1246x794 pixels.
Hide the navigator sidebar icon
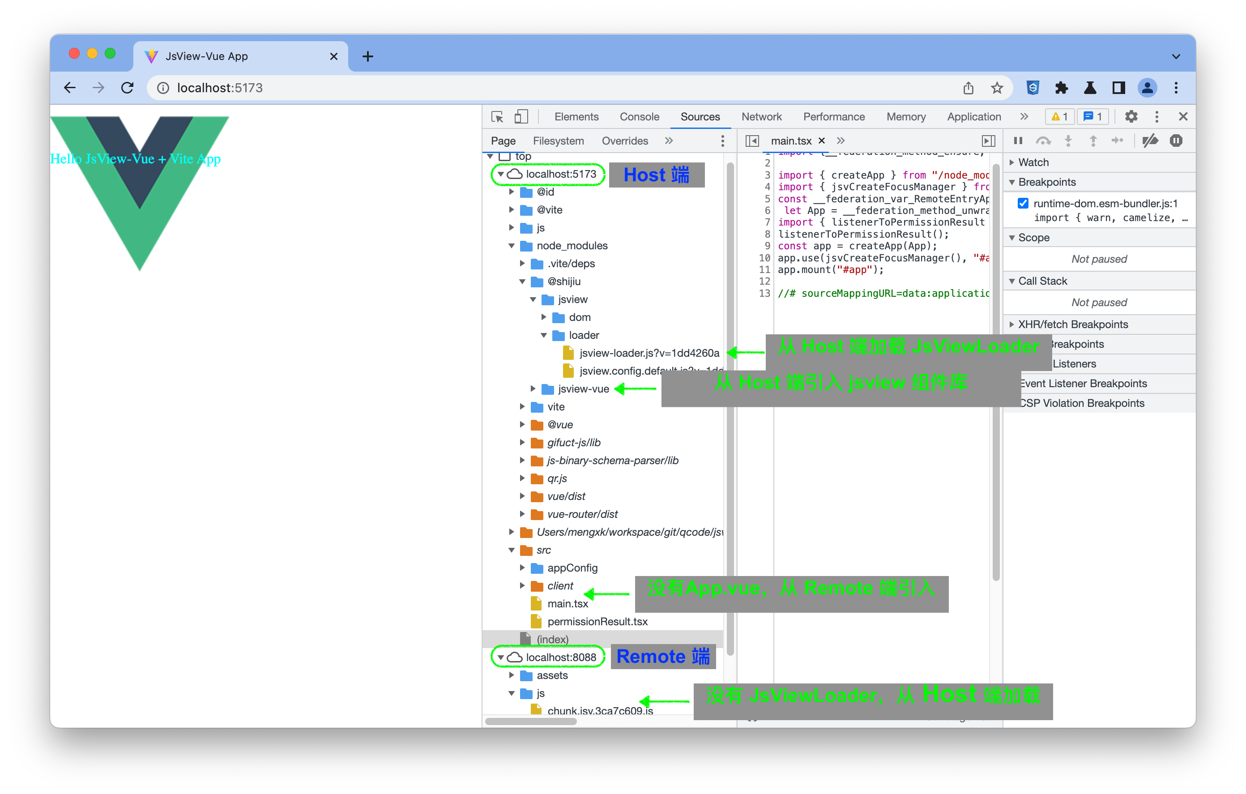pyautogui.click(x=752, y=141)
